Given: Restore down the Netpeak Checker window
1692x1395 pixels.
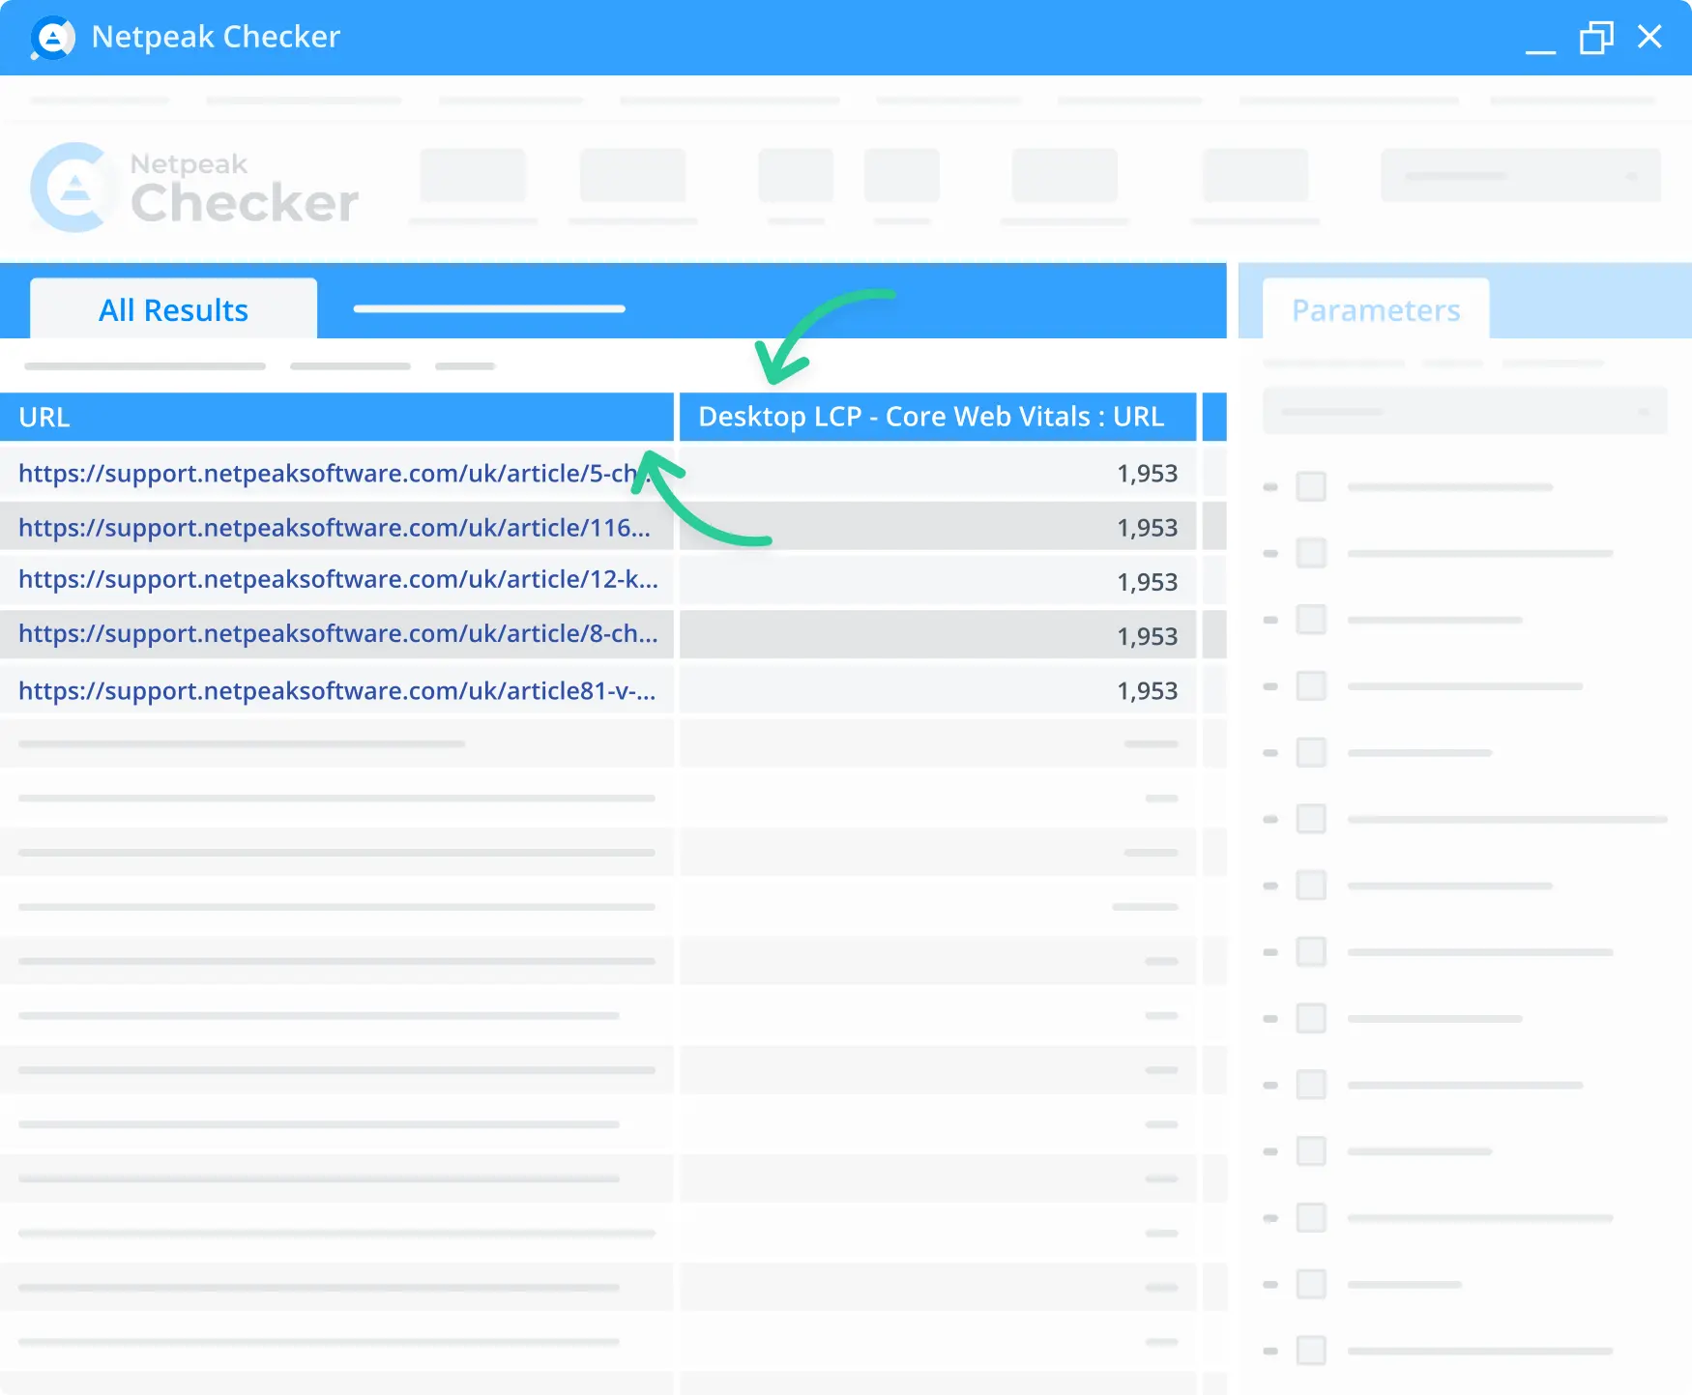Looking at the screenshot, I should click(1596, 38).
